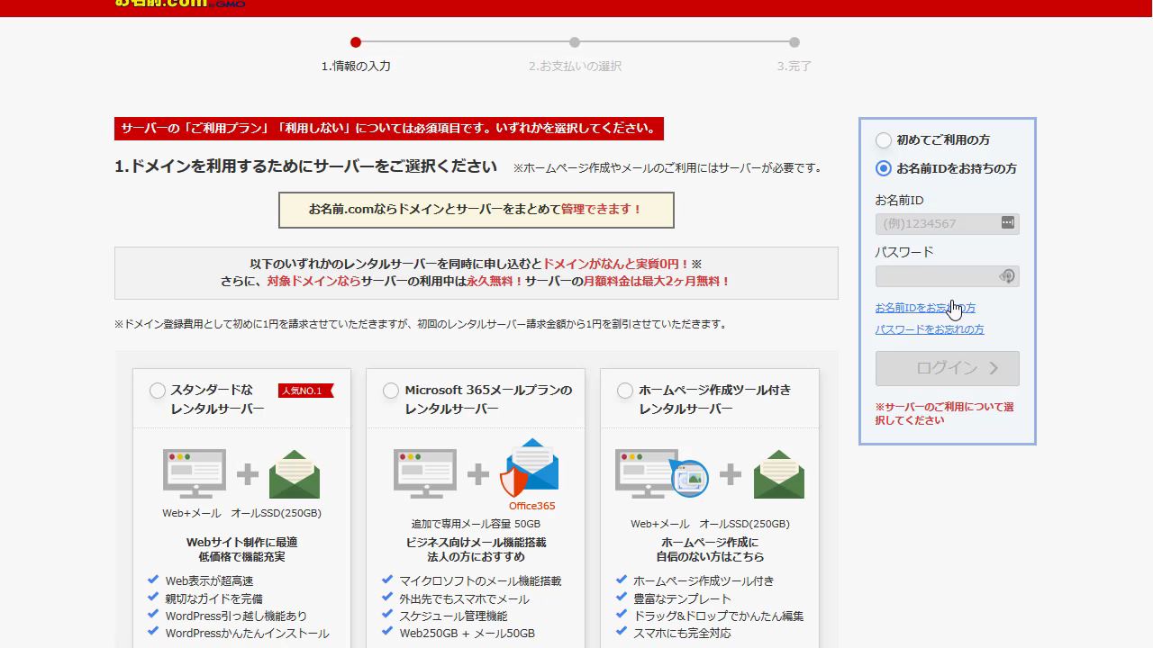The width and height of the screenshot is (1153, 648).
Task: Choose 初めてご利用の方 option
Action: pyautogui.click(x=884, y=140)
